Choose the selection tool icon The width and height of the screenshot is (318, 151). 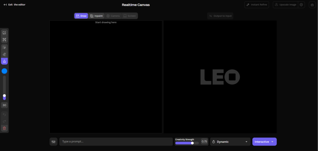tap(4, 47)
